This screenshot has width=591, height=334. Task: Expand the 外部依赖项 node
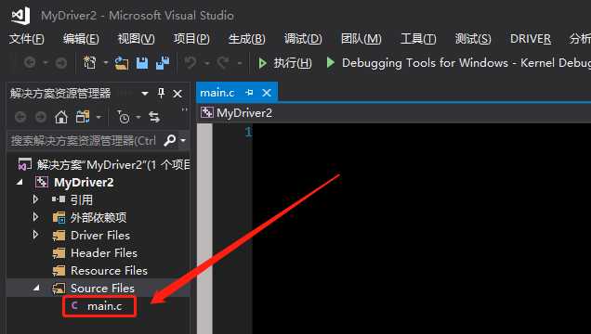(x=35, y=217)
